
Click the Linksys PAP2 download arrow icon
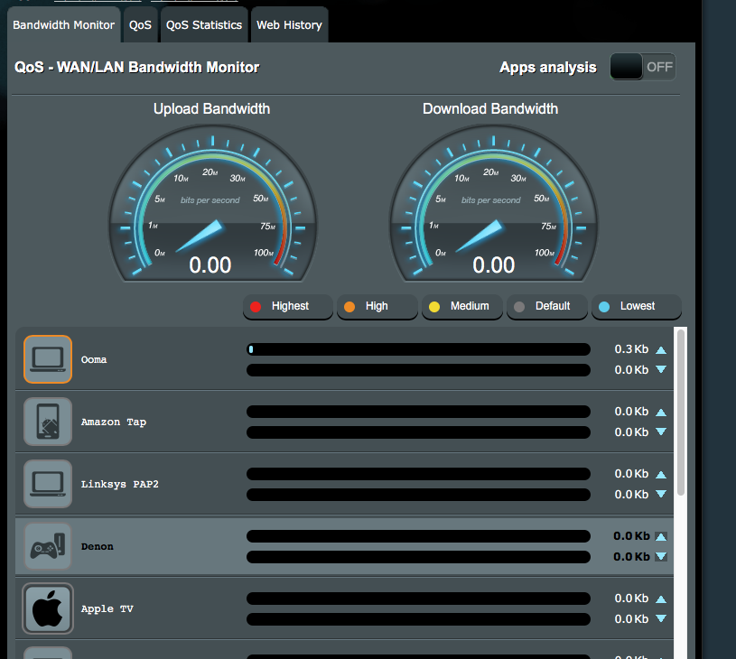pos(661,494)
